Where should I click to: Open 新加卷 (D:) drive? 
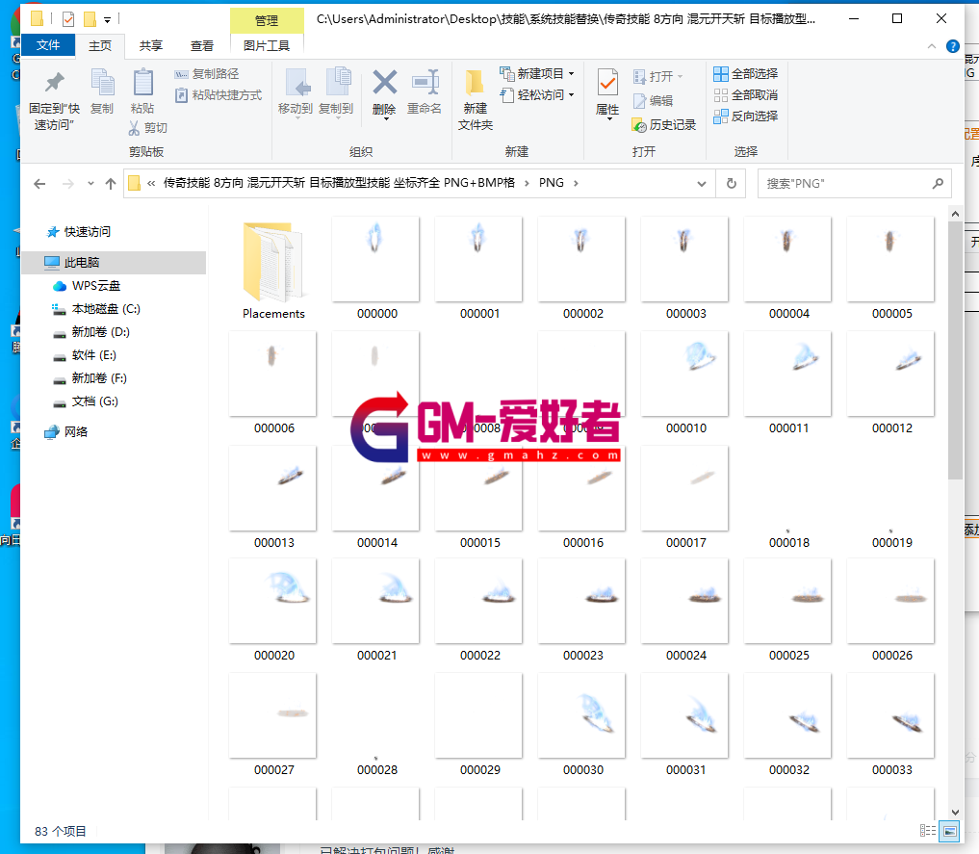[x=100, y=332]
